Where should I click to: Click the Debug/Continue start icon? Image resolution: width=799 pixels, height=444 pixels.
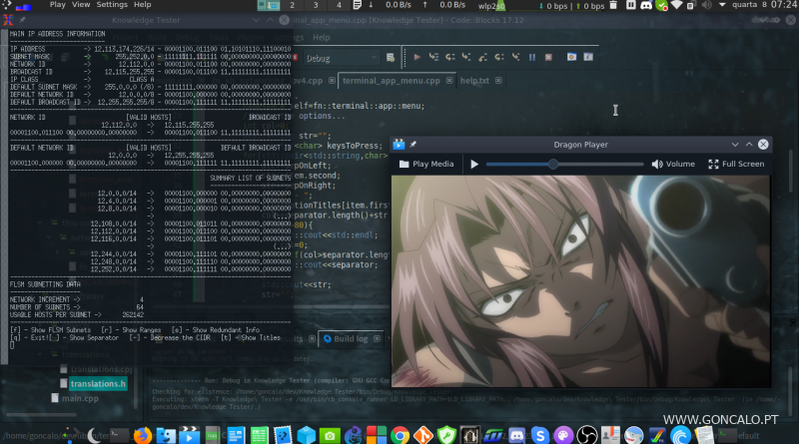click(417, 58)
